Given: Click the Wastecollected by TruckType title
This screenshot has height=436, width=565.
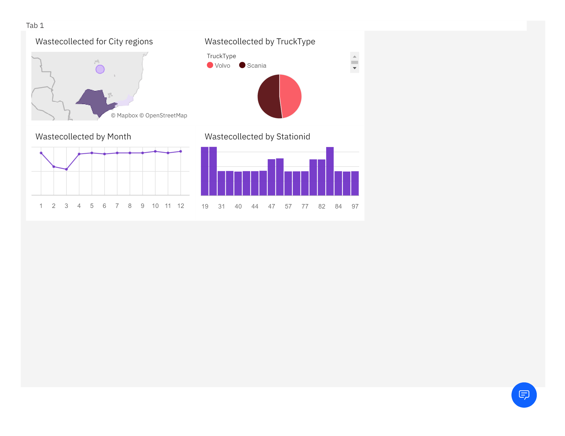Looking at the screenshot, I should [x=260, y=41].
